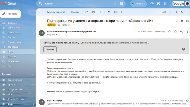Image resolution: width=190 pixels, height=107 pixels.
Task: Go back to spam list arrow
Action: point(40,12)
